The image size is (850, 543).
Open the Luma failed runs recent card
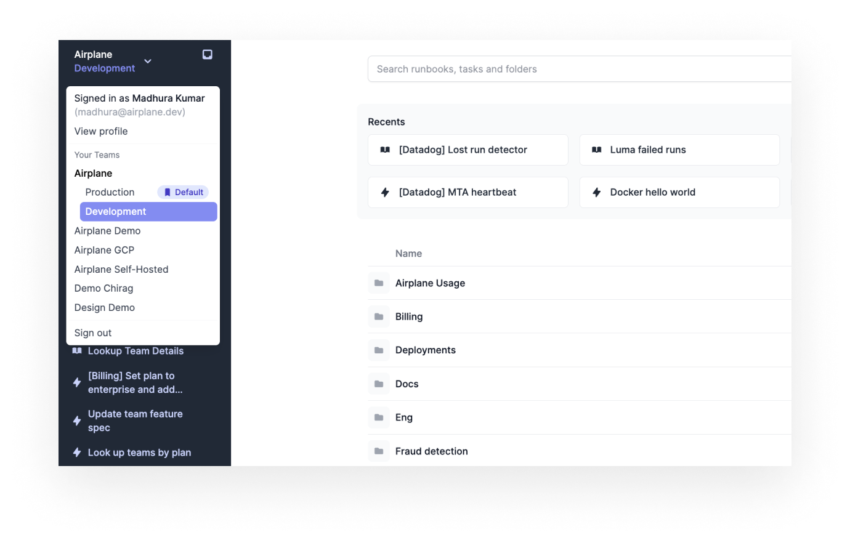pyautogui.click(x=679, y=150)
